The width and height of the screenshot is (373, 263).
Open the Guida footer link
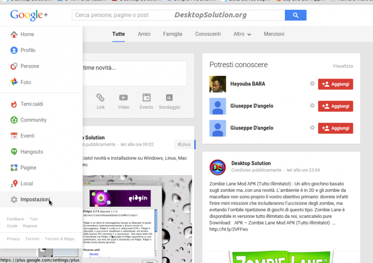tap(12, 226)
